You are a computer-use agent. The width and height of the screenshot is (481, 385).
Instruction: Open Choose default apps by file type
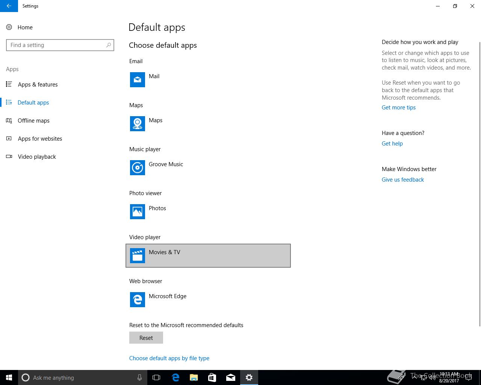point(169,358)
